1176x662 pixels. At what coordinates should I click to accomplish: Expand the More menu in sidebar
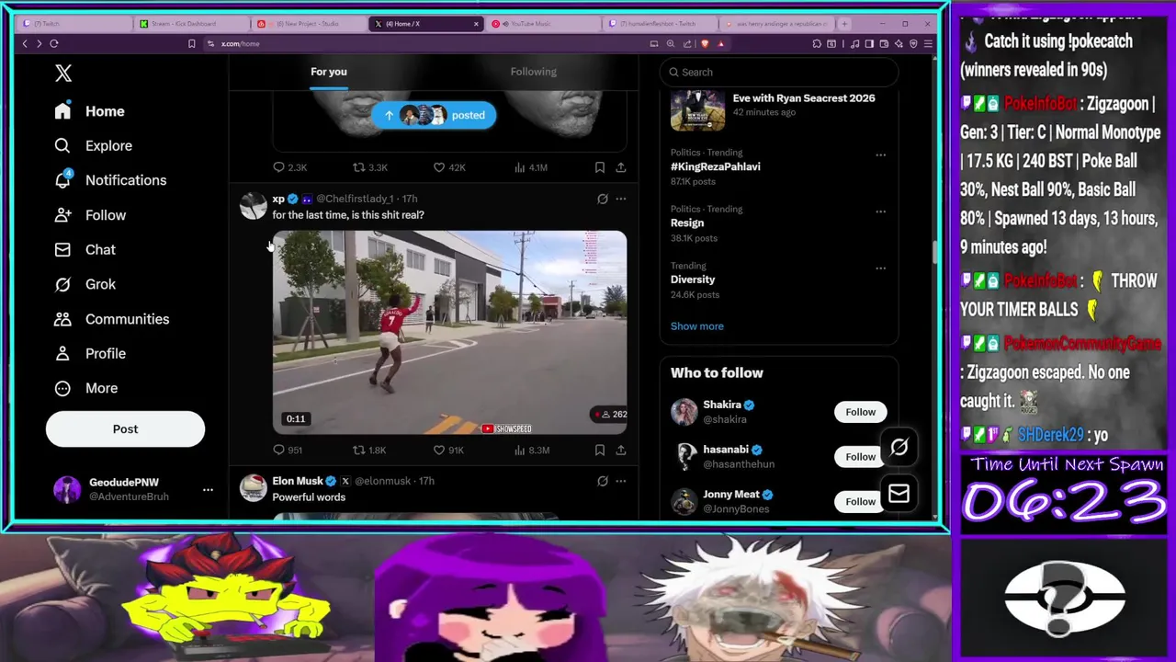coord(86,388)
